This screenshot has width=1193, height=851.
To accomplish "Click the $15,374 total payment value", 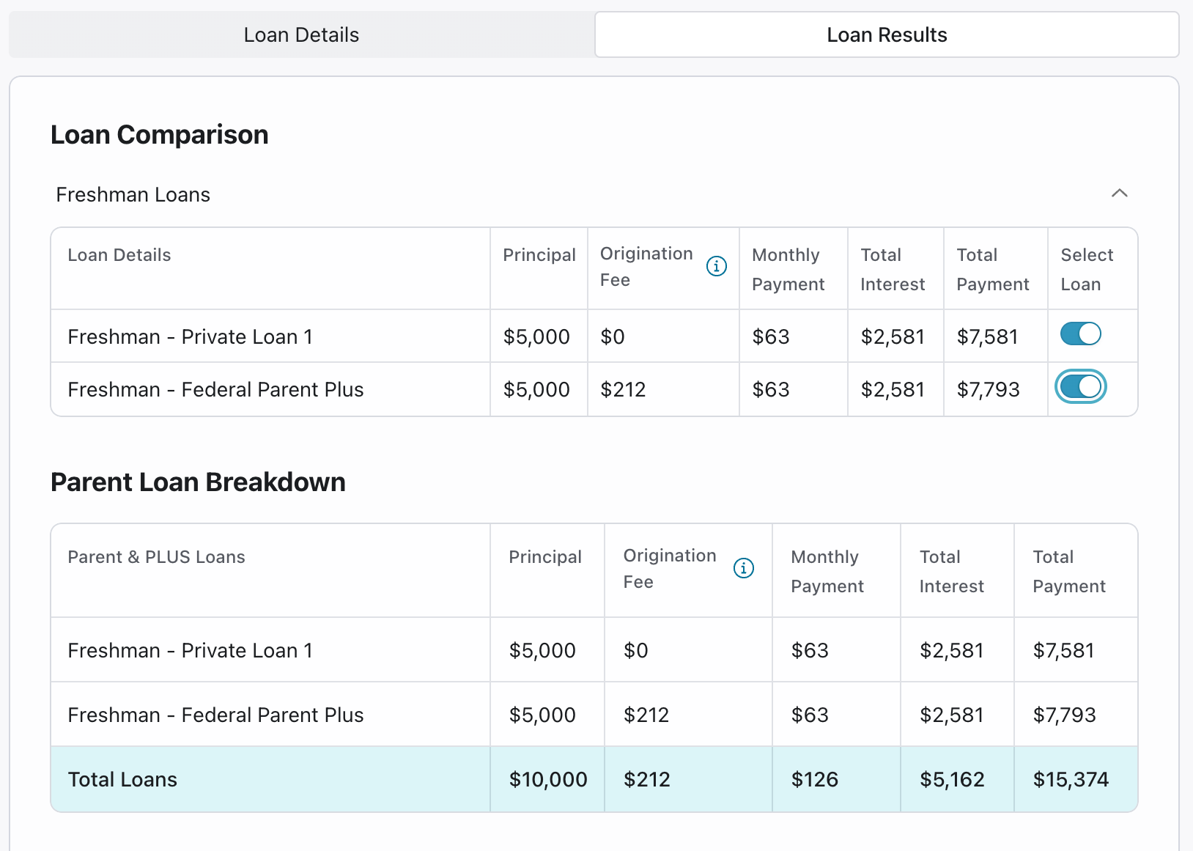I will [x=1071, y=779].
